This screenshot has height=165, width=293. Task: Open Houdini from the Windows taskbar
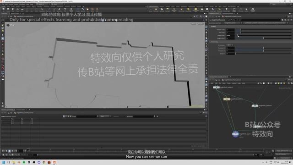coord(54,162)
